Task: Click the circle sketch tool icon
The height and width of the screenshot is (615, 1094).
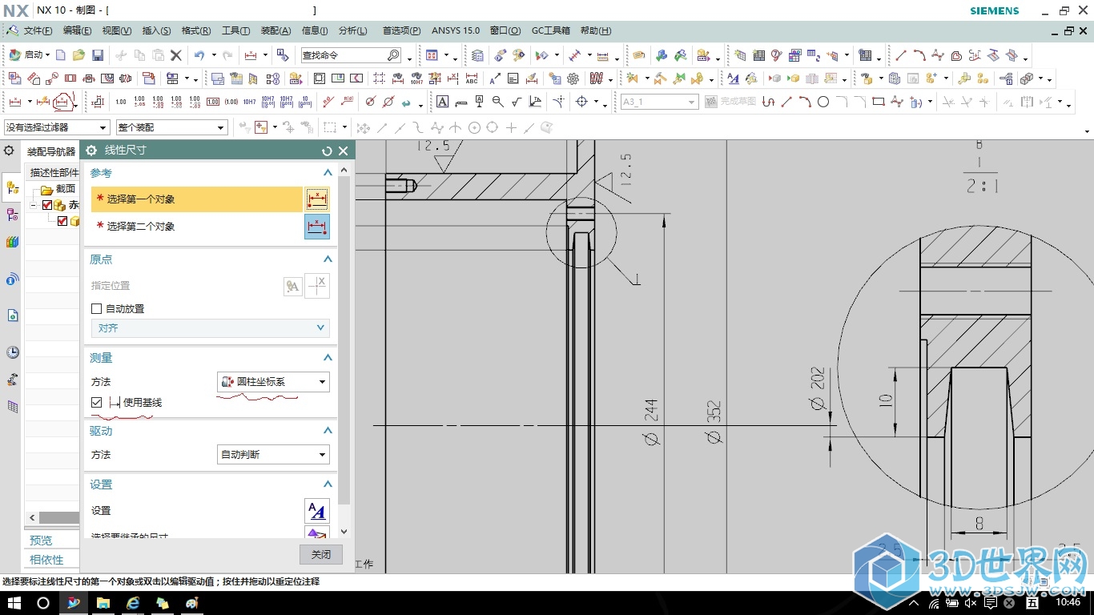Action: pos(823,102)
